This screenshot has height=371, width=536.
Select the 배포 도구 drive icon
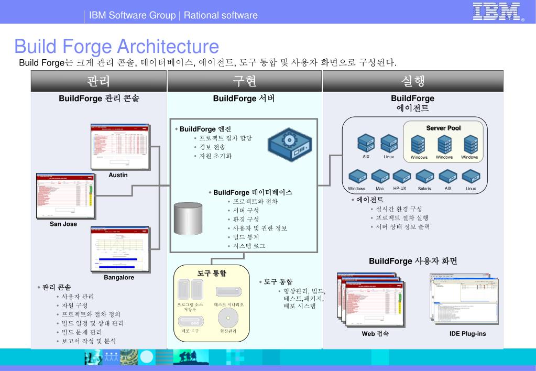191,321
